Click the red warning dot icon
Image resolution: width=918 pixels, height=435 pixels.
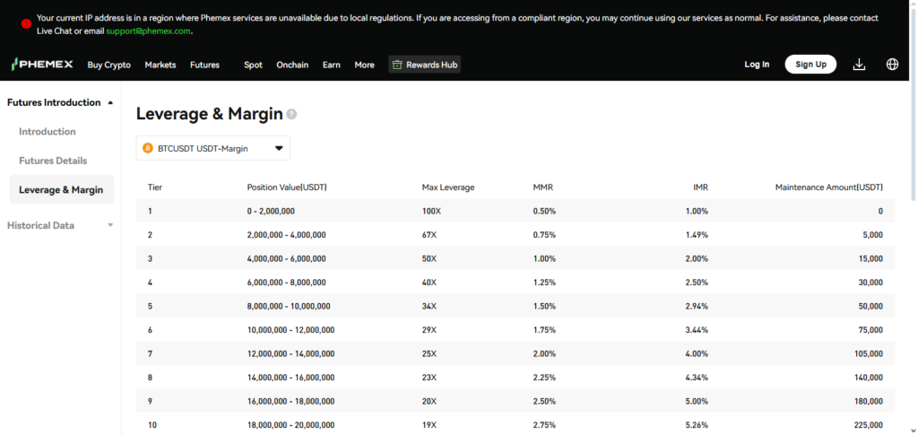26,24
